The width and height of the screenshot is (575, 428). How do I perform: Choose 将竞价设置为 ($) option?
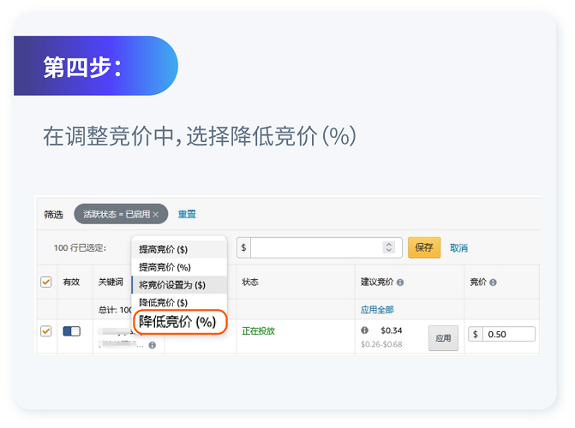[179, 285]
